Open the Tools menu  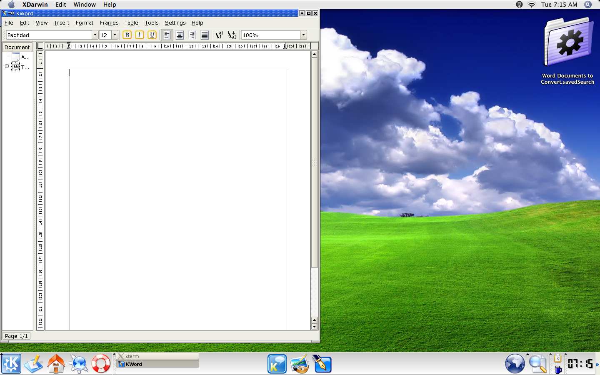(x=152, y=23)
